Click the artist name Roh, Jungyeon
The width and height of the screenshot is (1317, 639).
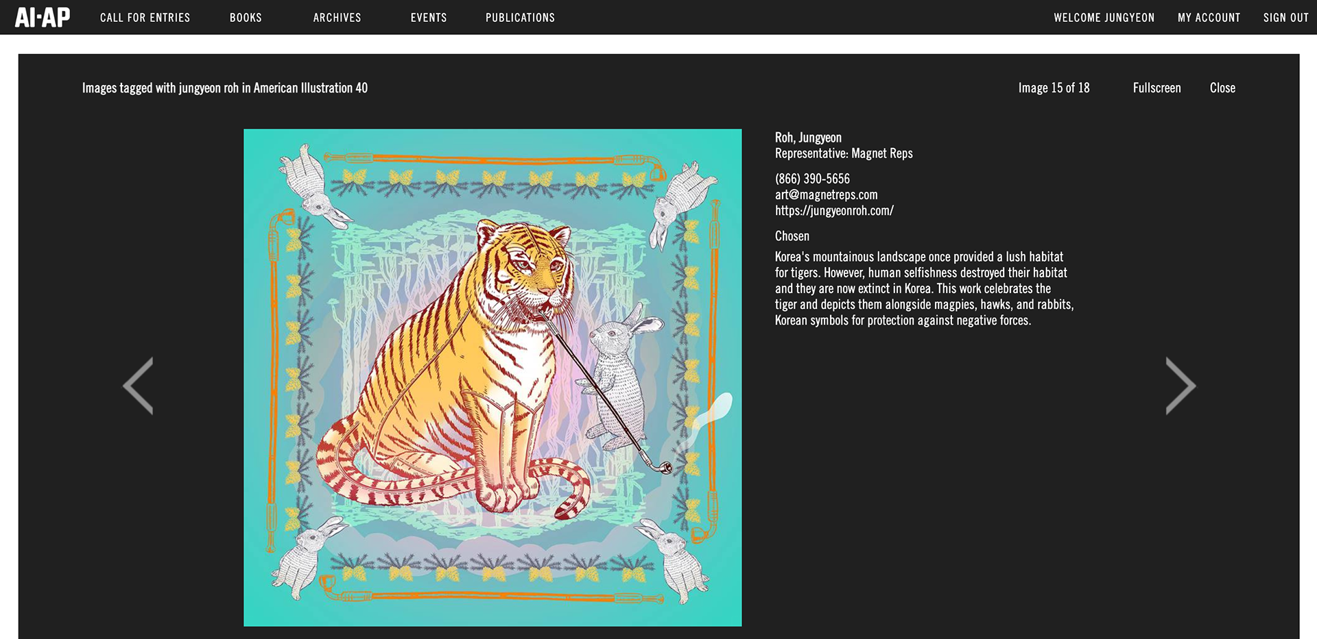pos(808,138)
